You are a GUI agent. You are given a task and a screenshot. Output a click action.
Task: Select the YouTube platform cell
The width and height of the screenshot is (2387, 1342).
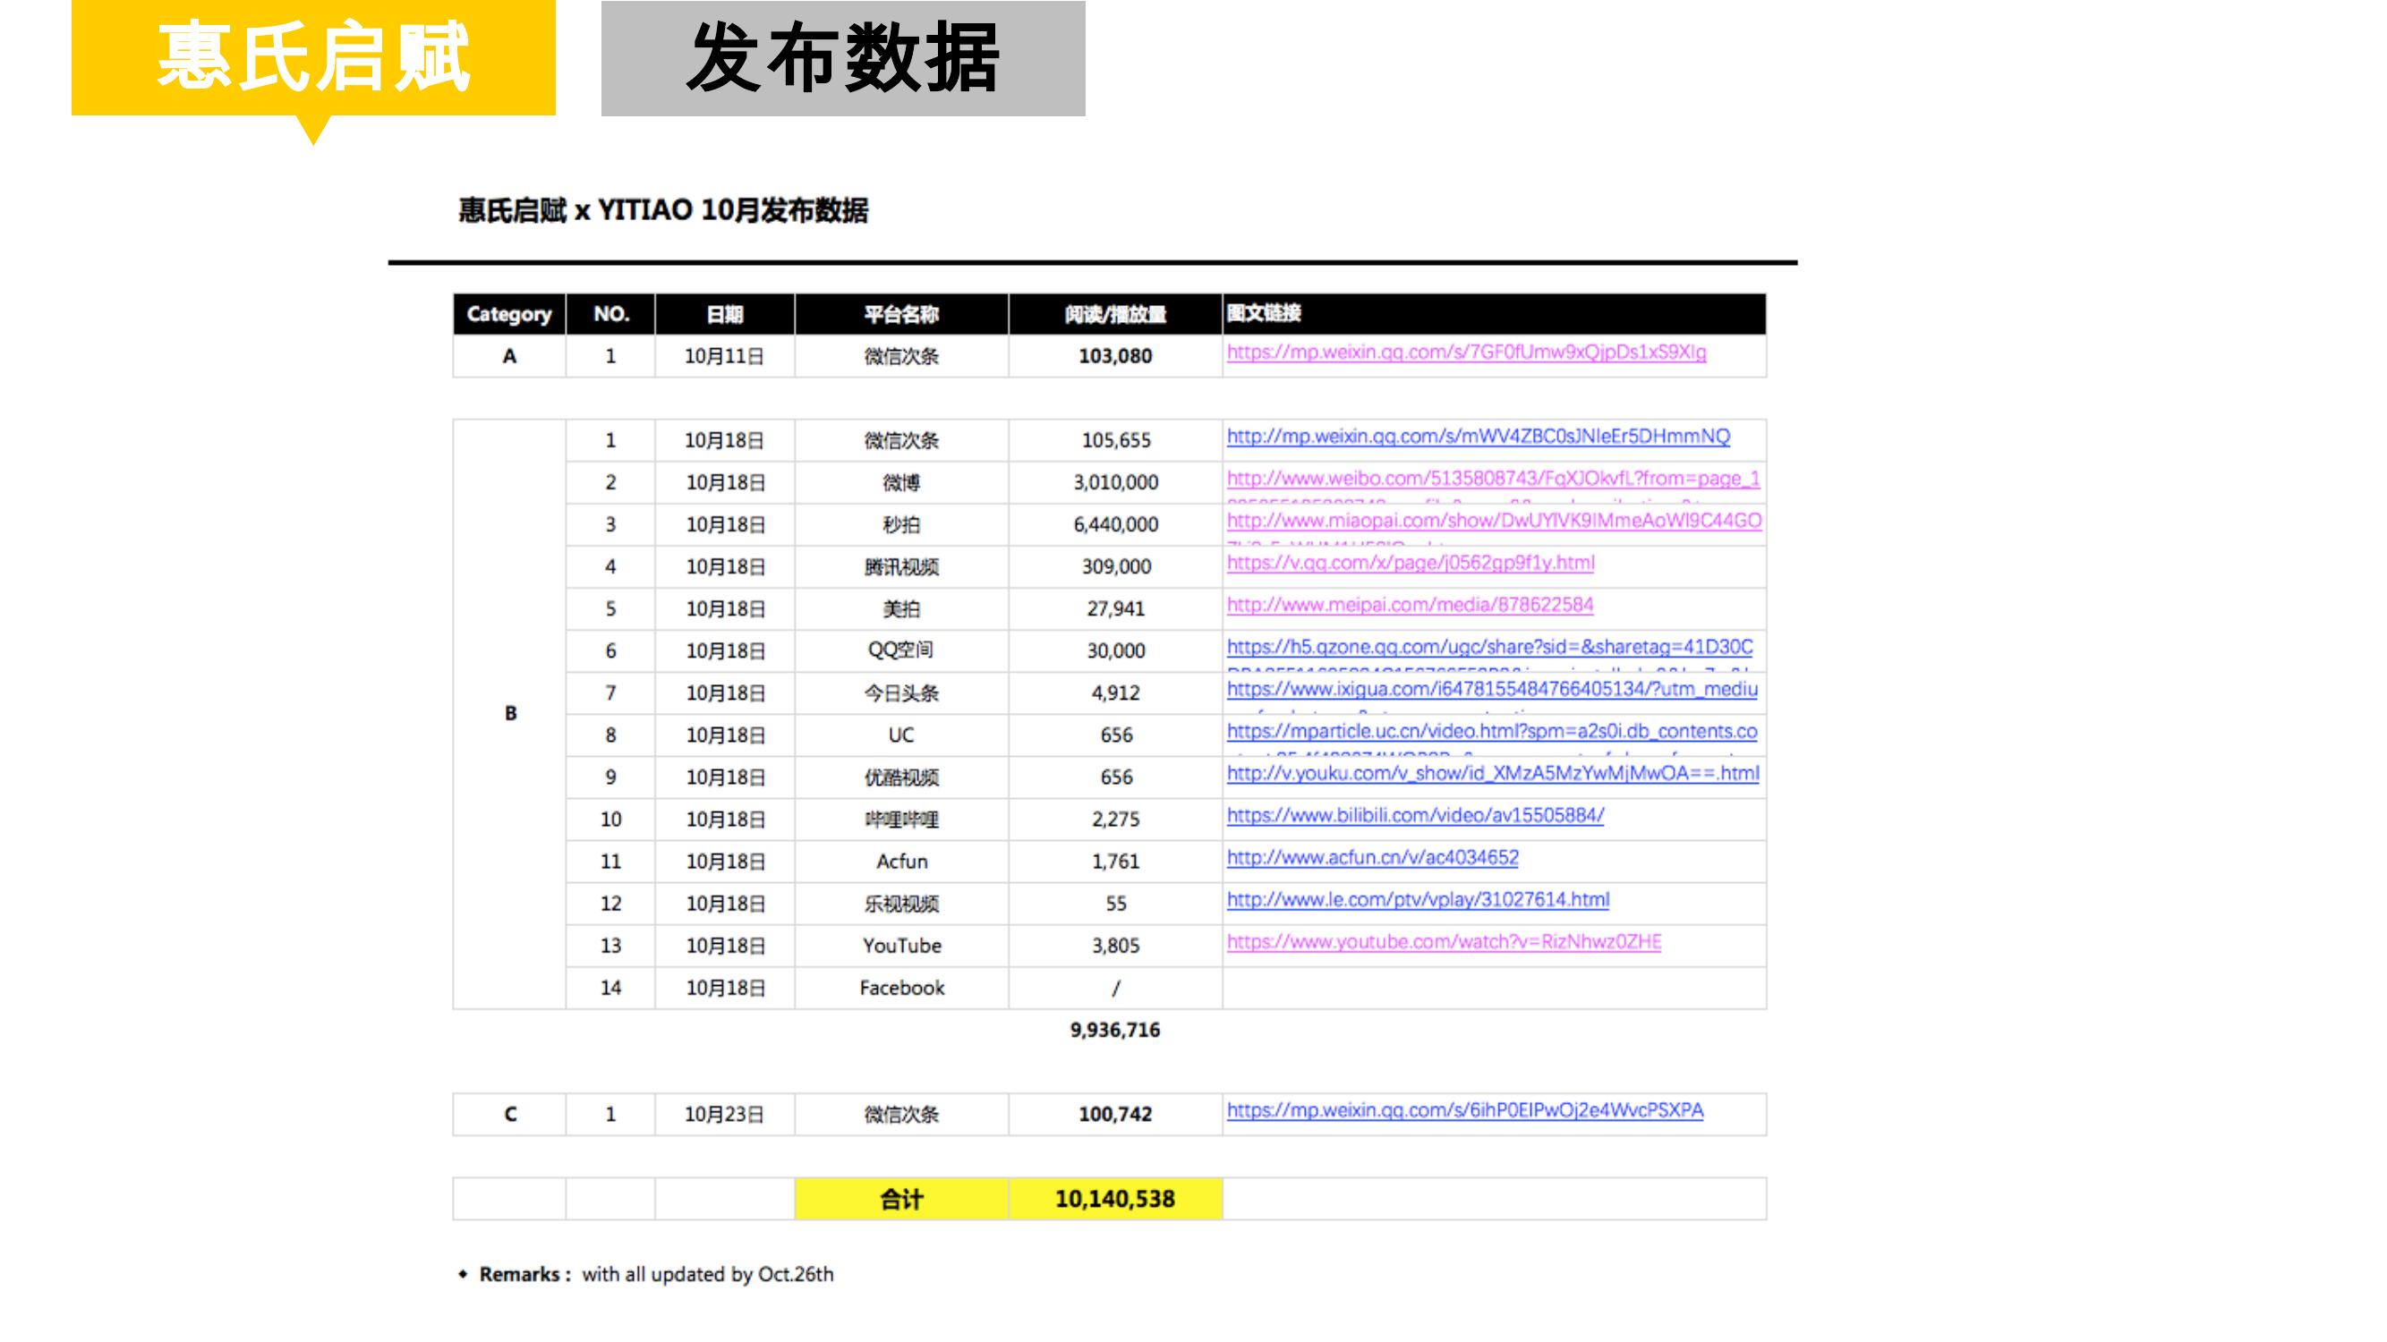(901, 946)
